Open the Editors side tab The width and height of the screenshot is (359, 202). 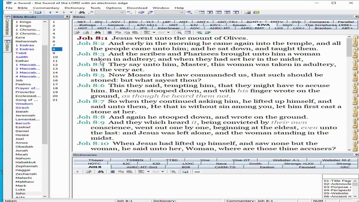pos(7,46)
